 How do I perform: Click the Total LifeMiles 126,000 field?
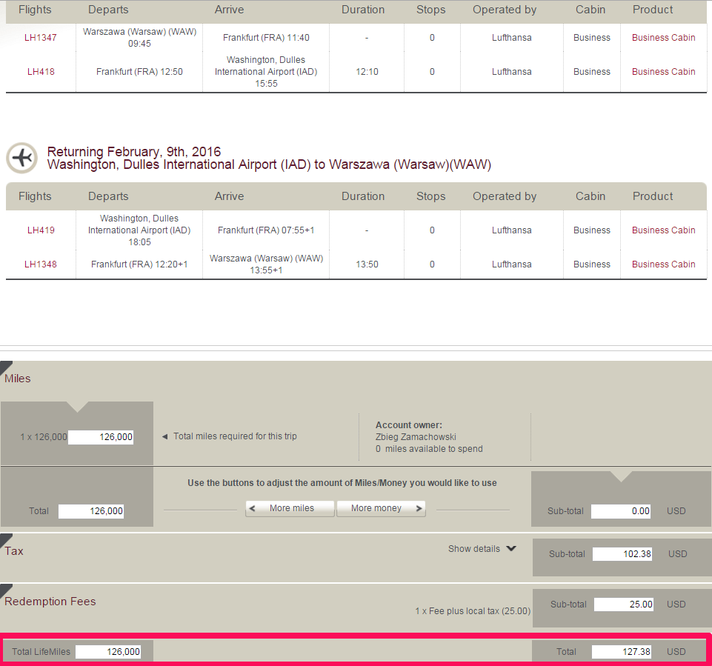click(108, 652)
